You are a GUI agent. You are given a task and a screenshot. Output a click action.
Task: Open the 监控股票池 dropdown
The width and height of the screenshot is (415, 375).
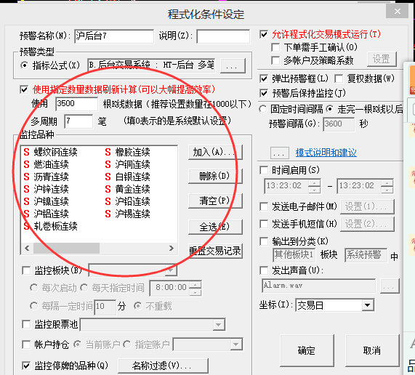[219, 325]
